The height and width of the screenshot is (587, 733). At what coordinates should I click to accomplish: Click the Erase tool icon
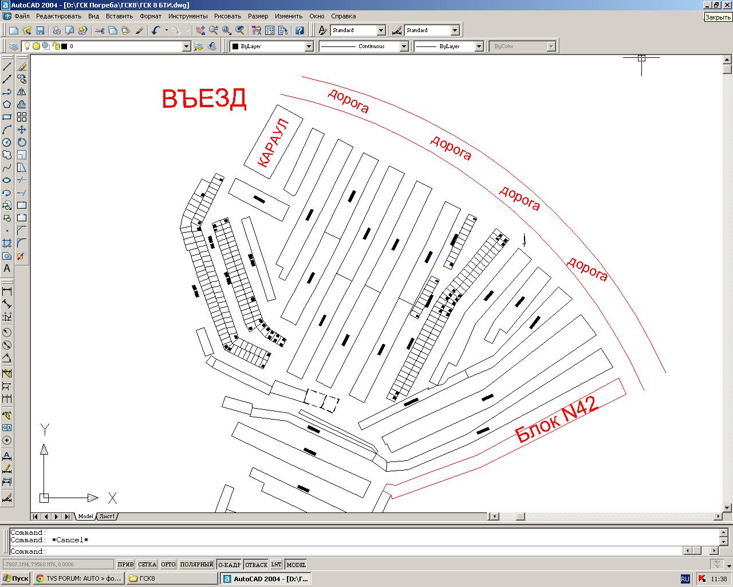22,66
